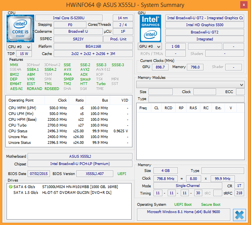
Task: Click the AVX2 feature label
Action: tap(85, 70)
